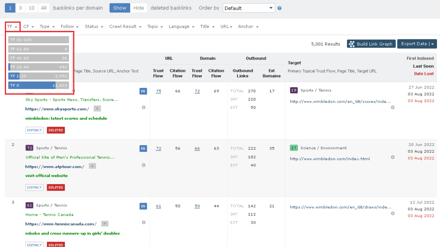Click the gear icon next to wimbledon.com target URL

[392, 107]
